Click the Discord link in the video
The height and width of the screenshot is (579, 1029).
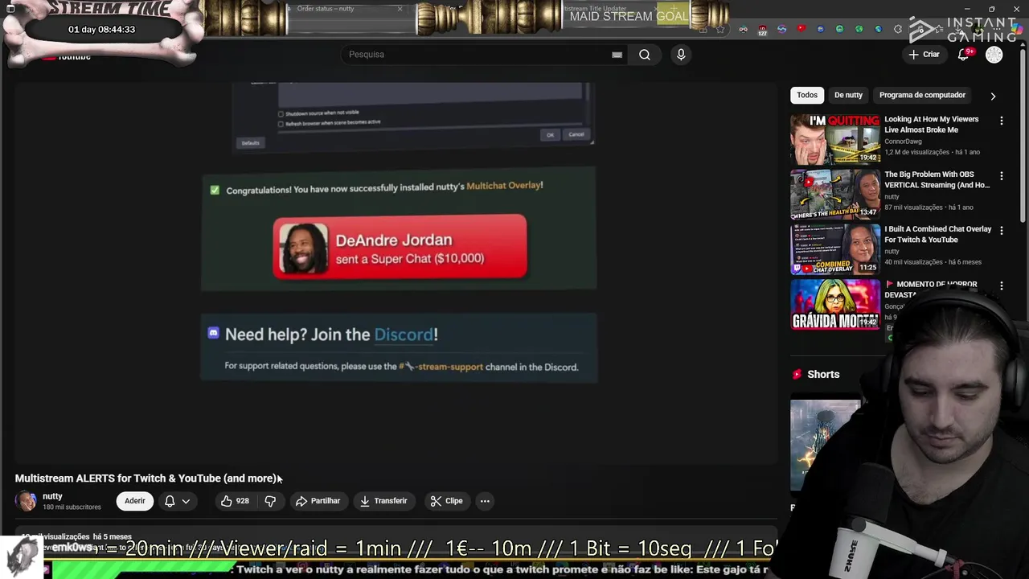(x=404, y=335)
